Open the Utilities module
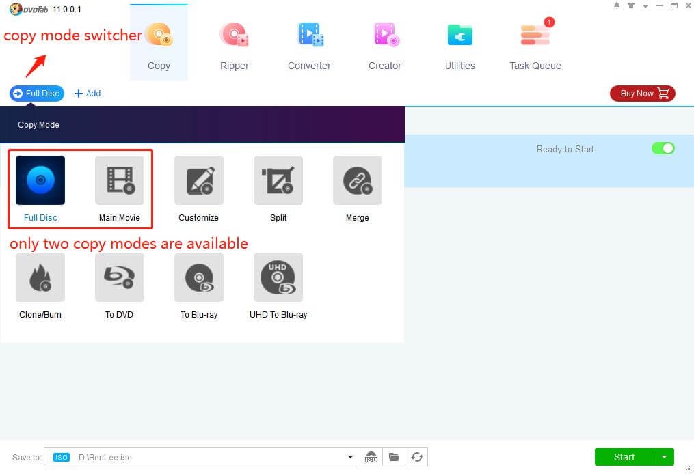This screenshot has width=694, height=474. coord(459,43)
